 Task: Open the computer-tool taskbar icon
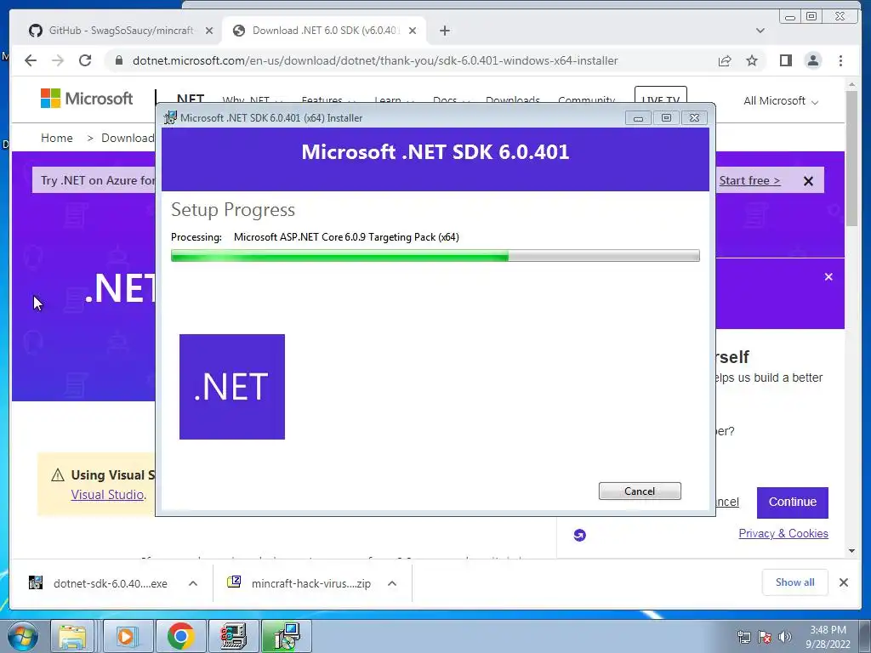click(234, 636)
